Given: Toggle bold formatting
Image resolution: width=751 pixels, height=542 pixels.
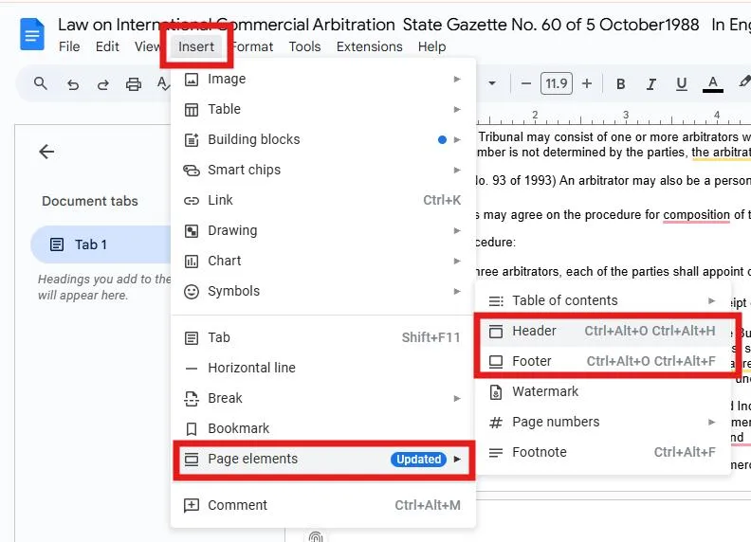Looking at the screenshot, I should (x=621, y=84).
